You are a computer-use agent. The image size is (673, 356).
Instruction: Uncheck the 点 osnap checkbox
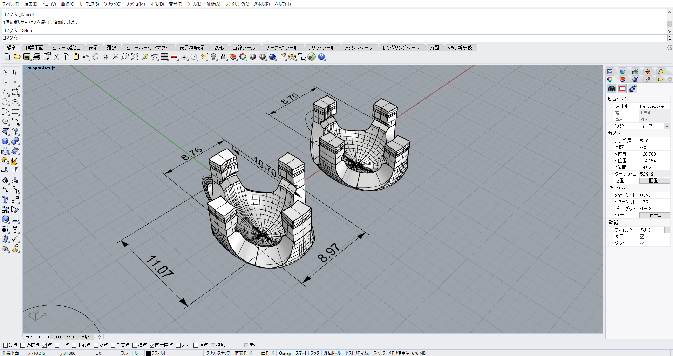click(44, 345)
